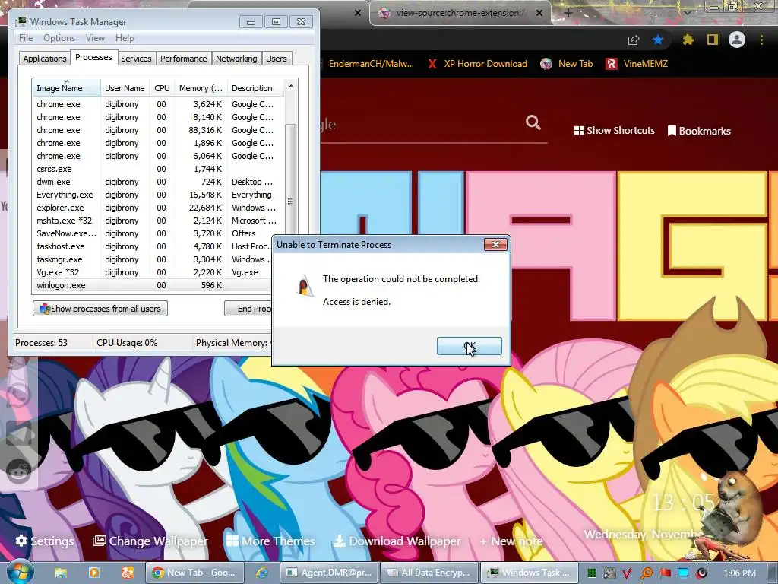Screen dimensions: 778x584
Task: Select the csrss.exe process row
Action: 159,169
